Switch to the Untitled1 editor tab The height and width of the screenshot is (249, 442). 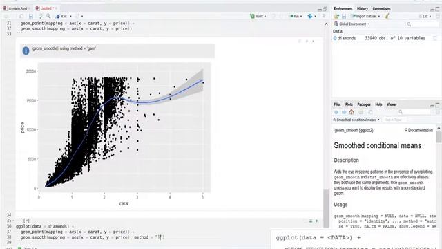46,8
